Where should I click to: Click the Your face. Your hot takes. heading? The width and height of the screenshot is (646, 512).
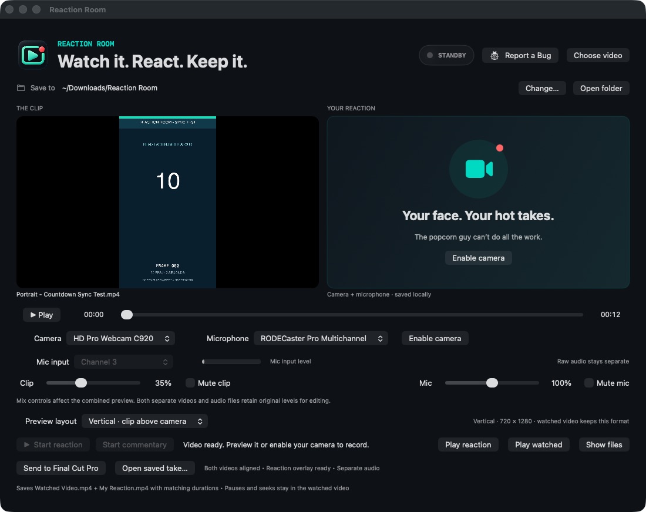click(x=478, y=215)
